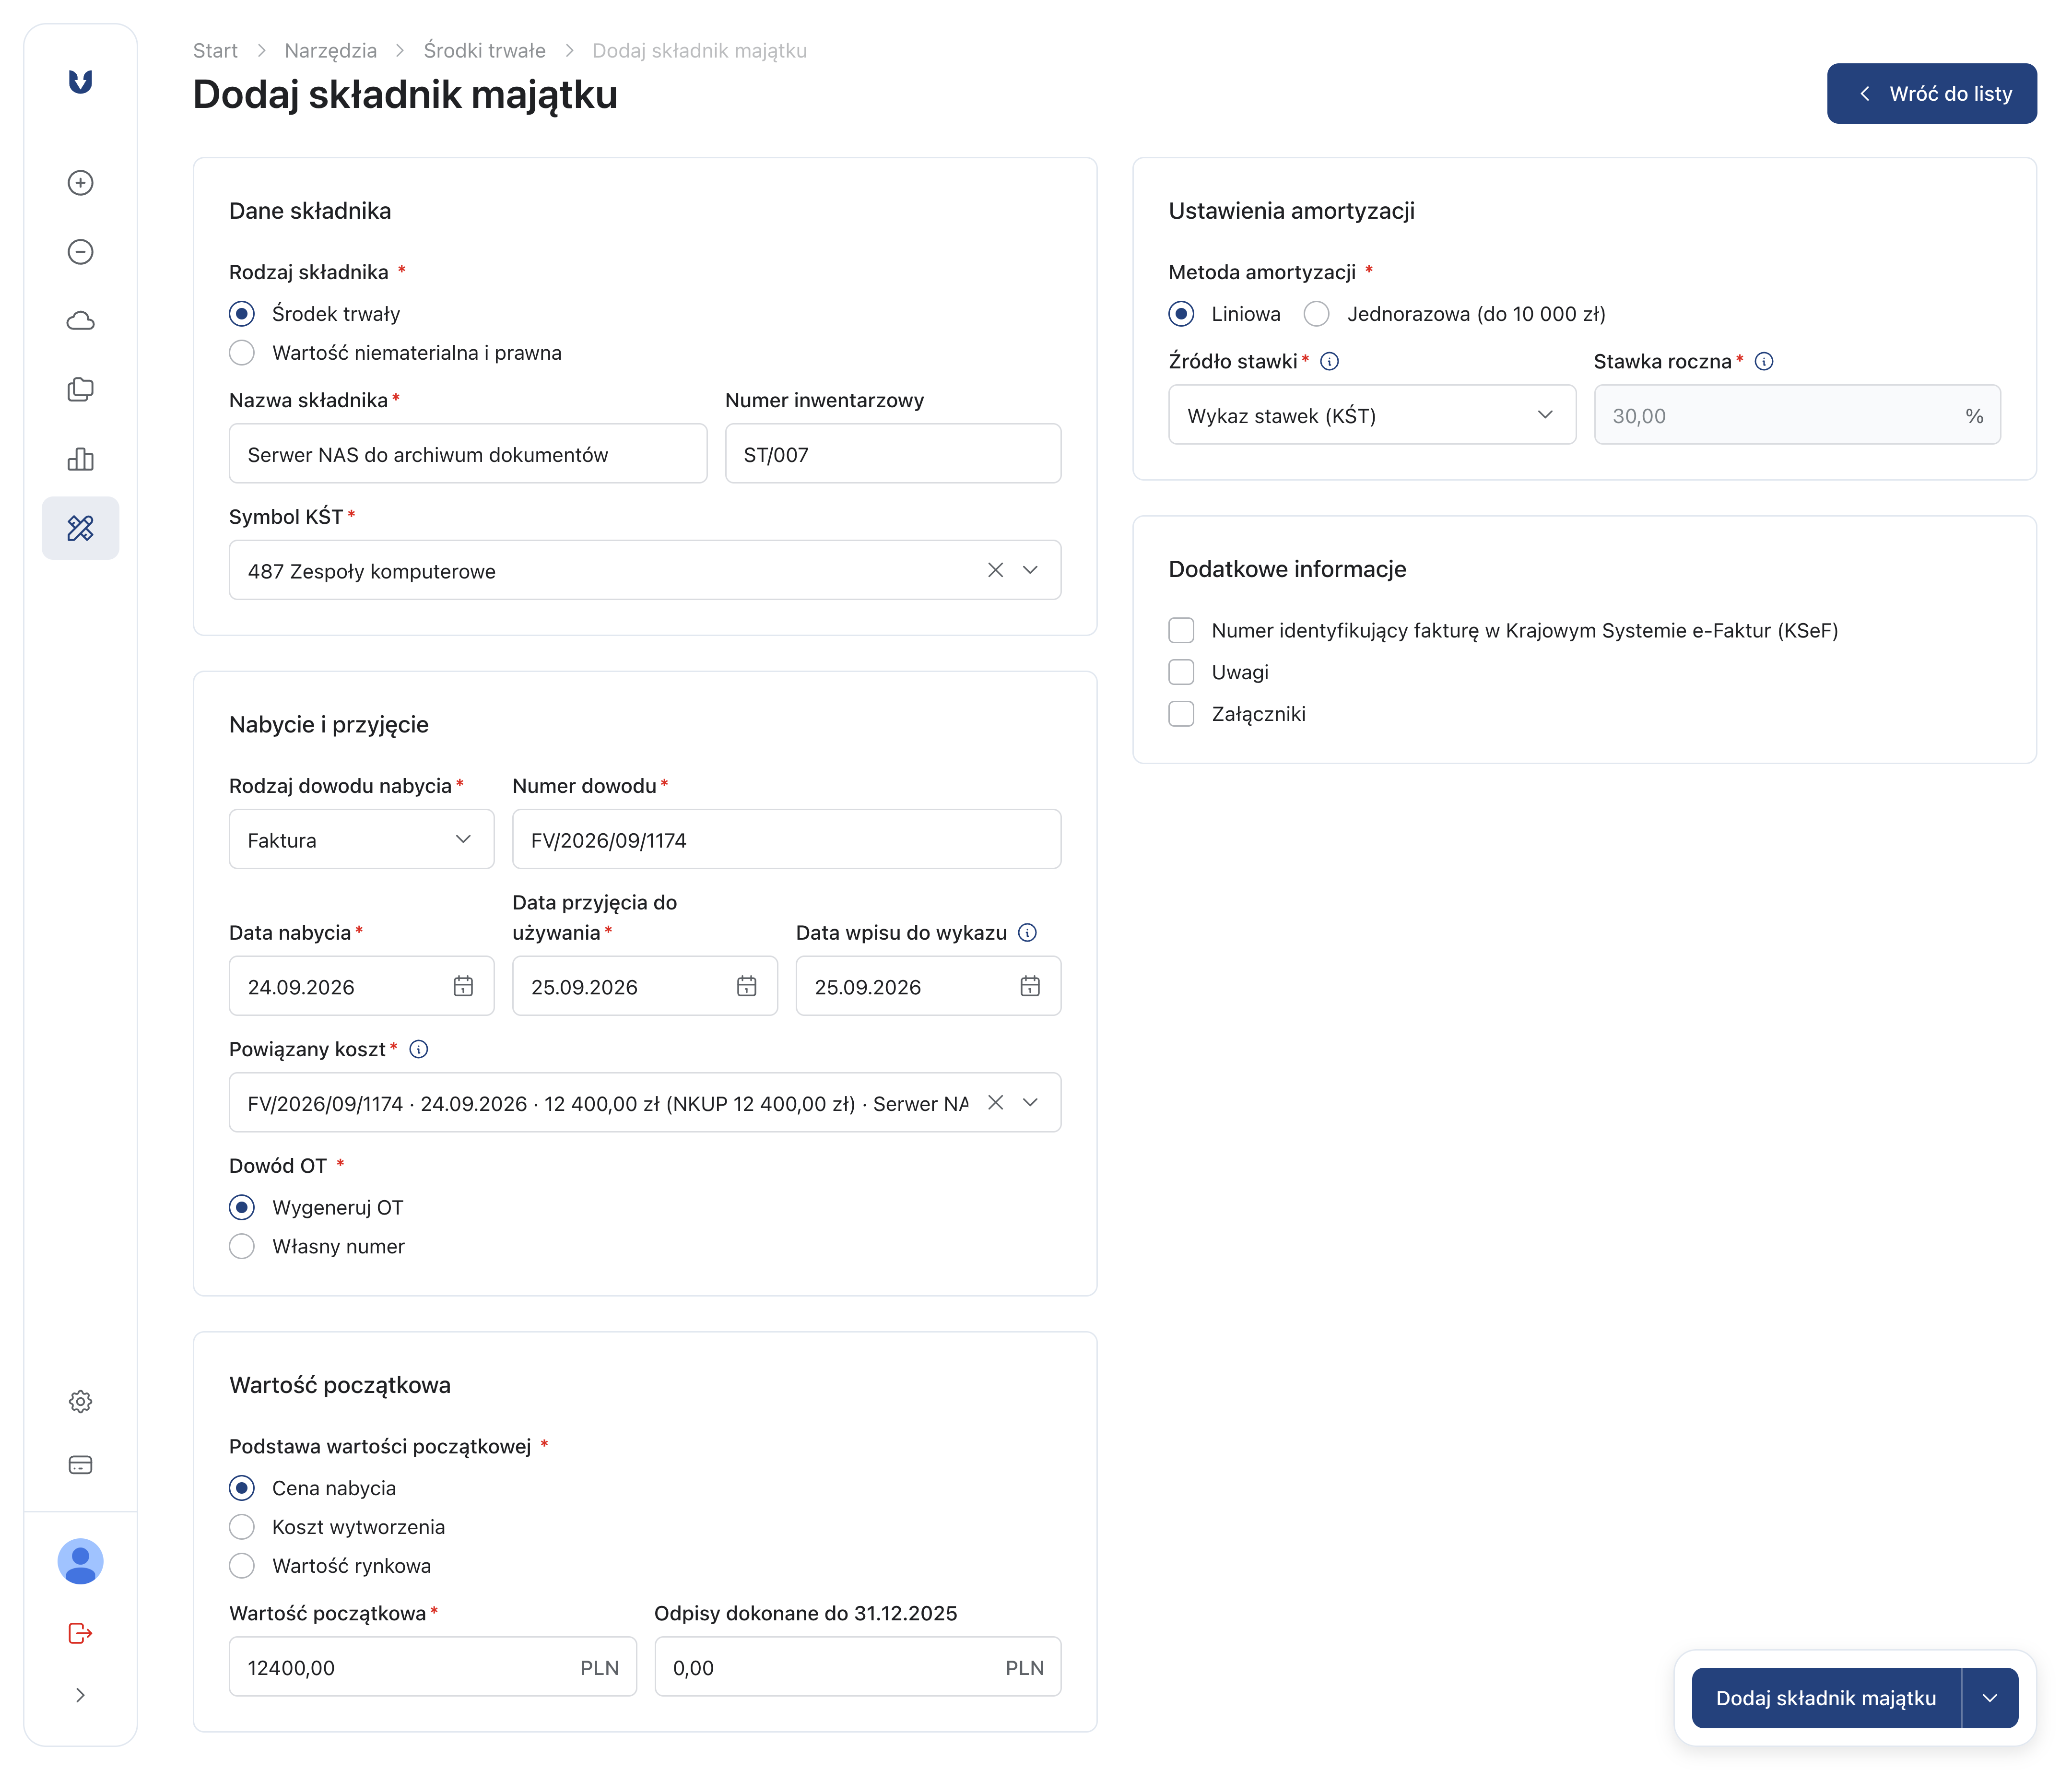Focus the Numer inwentarzowy field ST/007
The image size is (2072, 1770).
click(892, 454)
